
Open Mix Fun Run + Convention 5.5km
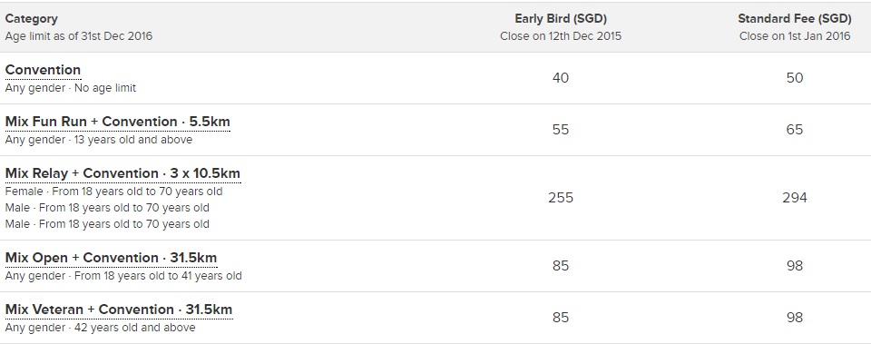[x=117, y=122]
